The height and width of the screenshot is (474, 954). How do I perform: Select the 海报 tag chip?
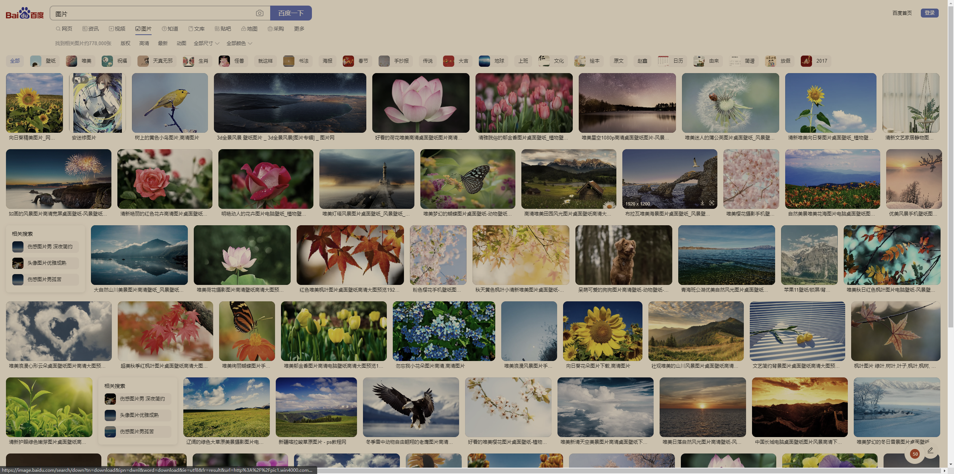tap(328, 61)
